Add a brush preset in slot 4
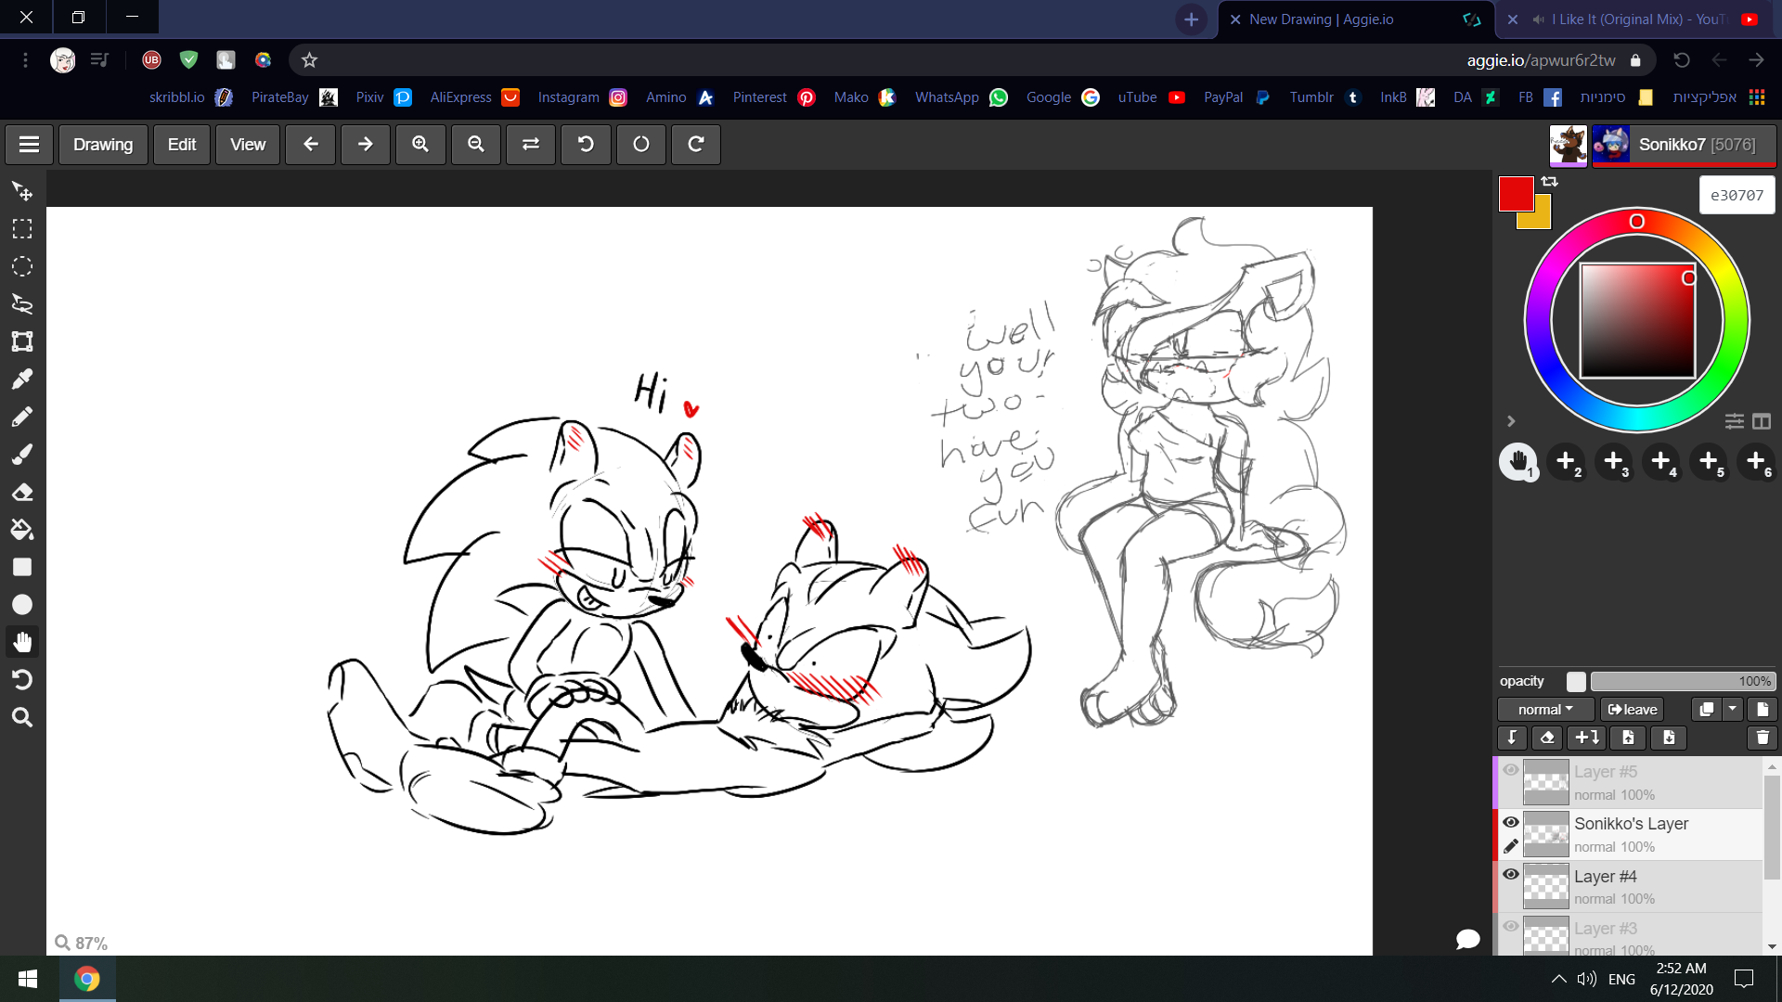 pos(1661,461)
